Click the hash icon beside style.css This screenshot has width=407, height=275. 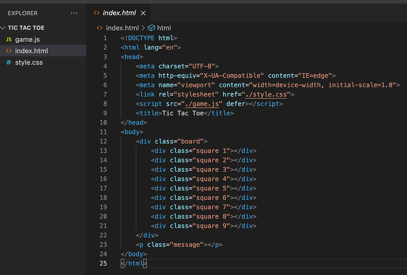pos(8,62)
